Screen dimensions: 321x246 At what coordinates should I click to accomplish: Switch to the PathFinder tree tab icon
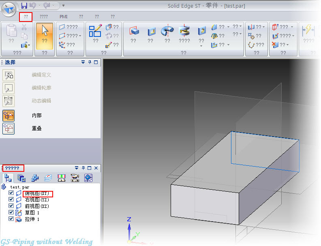tap(8, 178)
